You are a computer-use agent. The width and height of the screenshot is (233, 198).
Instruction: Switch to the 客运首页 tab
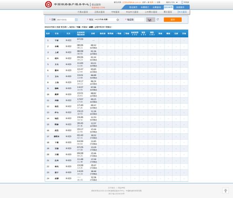pyautogui.click(x=133, y=7)
